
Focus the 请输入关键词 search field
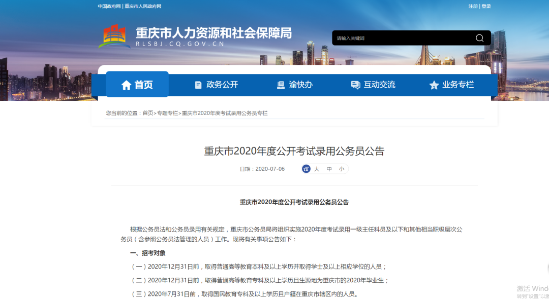coord(402,38)
